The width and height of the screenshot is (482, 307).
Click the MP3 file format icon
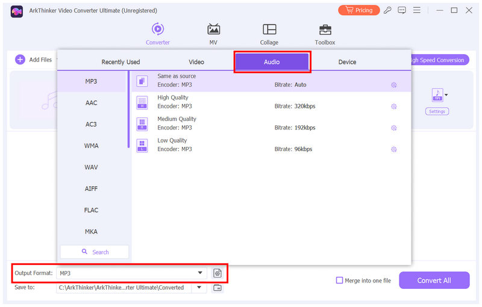tap(437, 95)
